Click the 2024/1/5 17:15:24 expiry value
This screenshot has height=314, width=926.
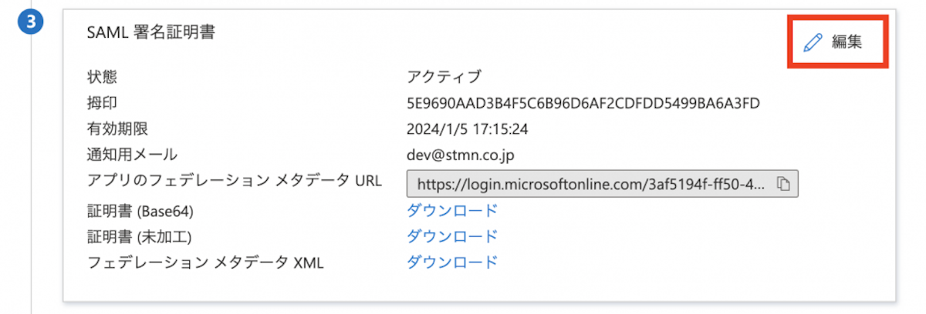click(468, 129)
